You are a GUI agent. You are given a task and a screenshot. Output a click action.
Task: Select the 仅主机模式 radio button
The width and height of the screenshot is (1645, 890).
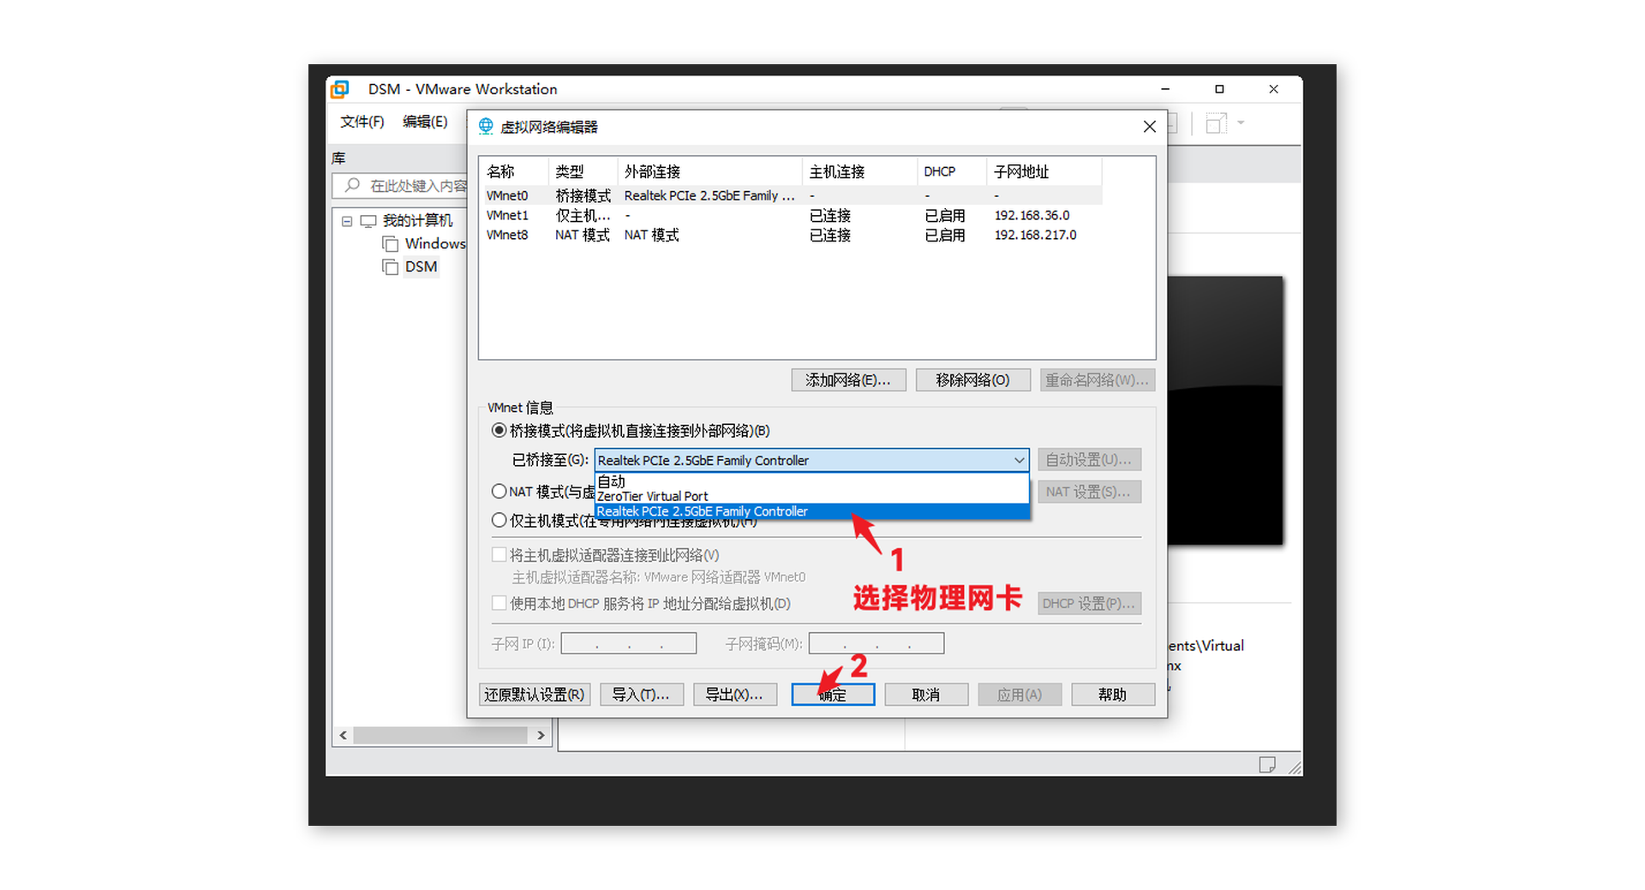[499, 520]
